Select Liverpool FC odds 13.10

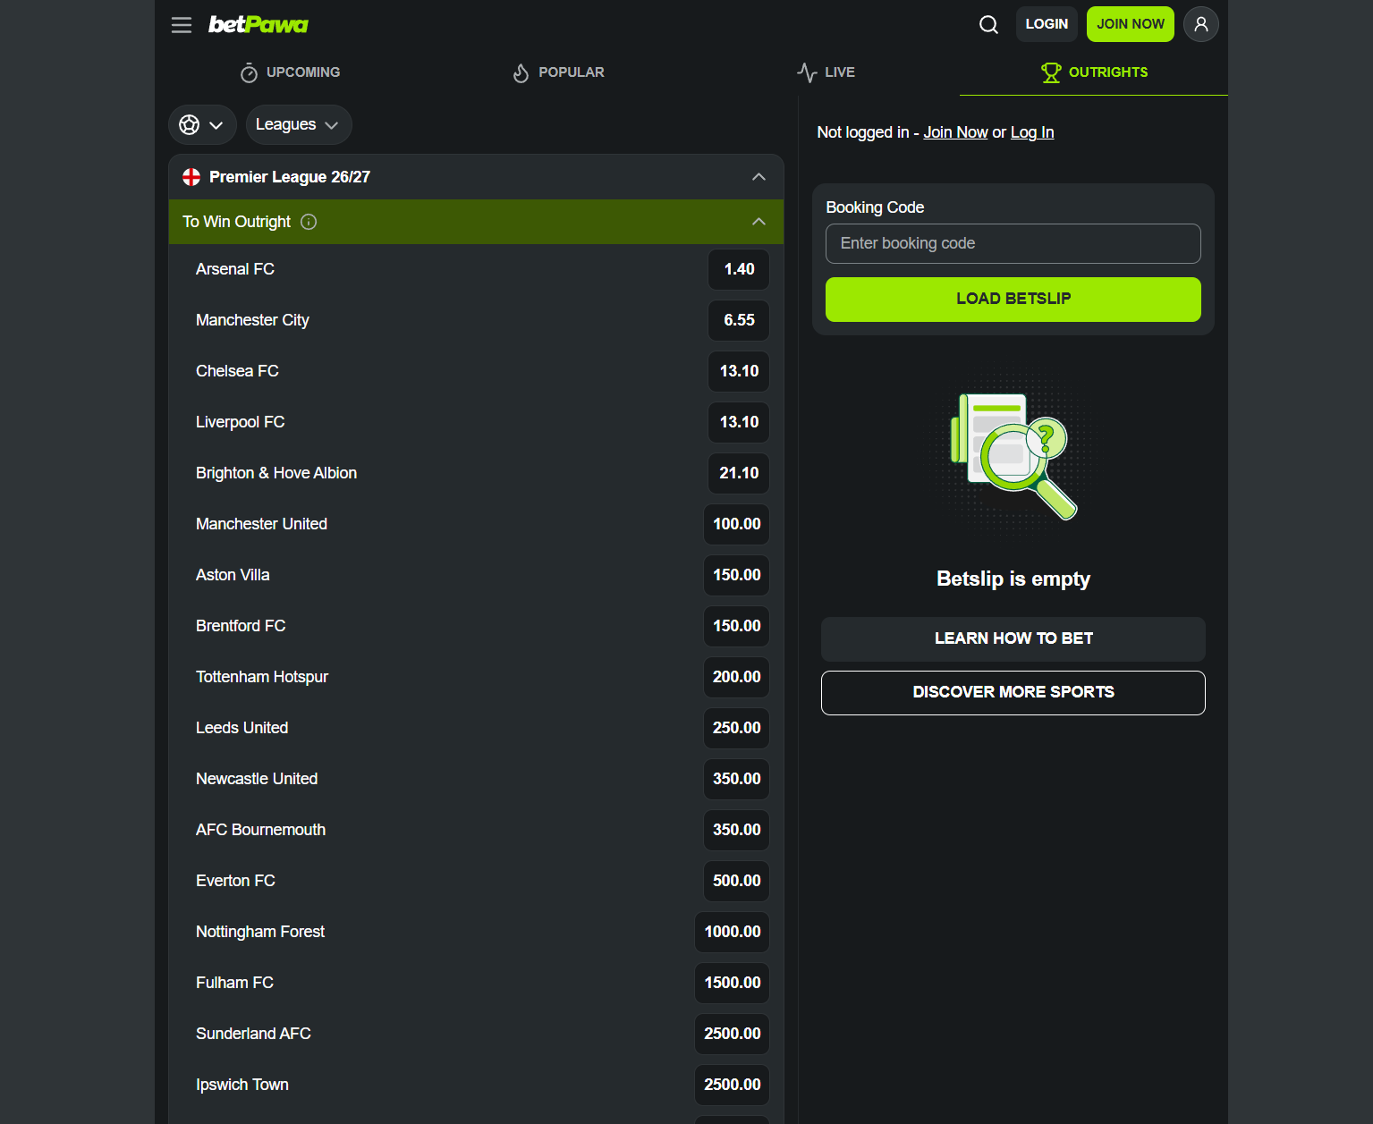point(739,422)
